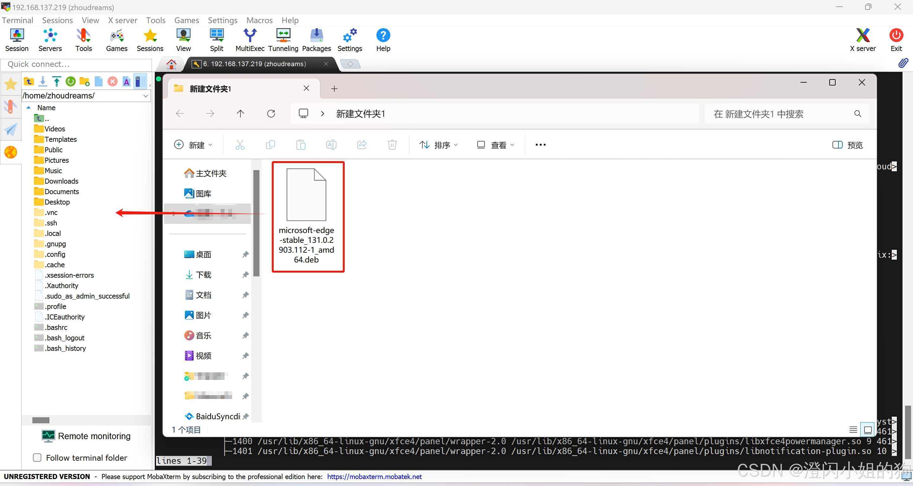Image resolution: width=913 pixels, height=486 pixels.
Task: Go to parent folder in the SFTP toolbar
Action: (29, 82)
